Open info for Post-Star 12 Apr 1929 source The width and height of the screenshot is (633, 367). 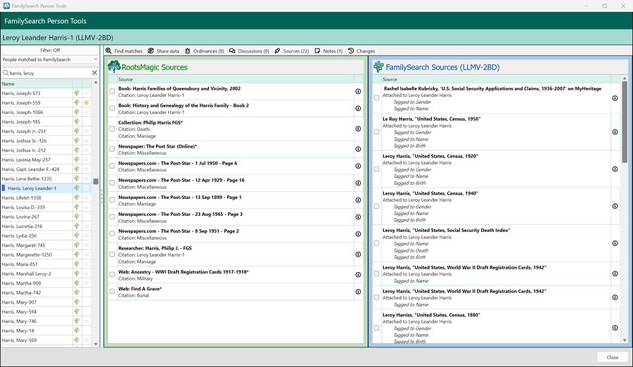(x=358, y=183)
